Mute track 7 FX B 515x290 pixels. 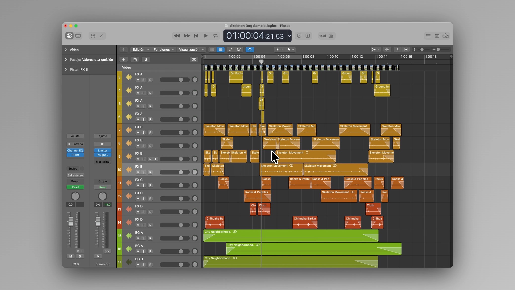(x=138, y=133)
